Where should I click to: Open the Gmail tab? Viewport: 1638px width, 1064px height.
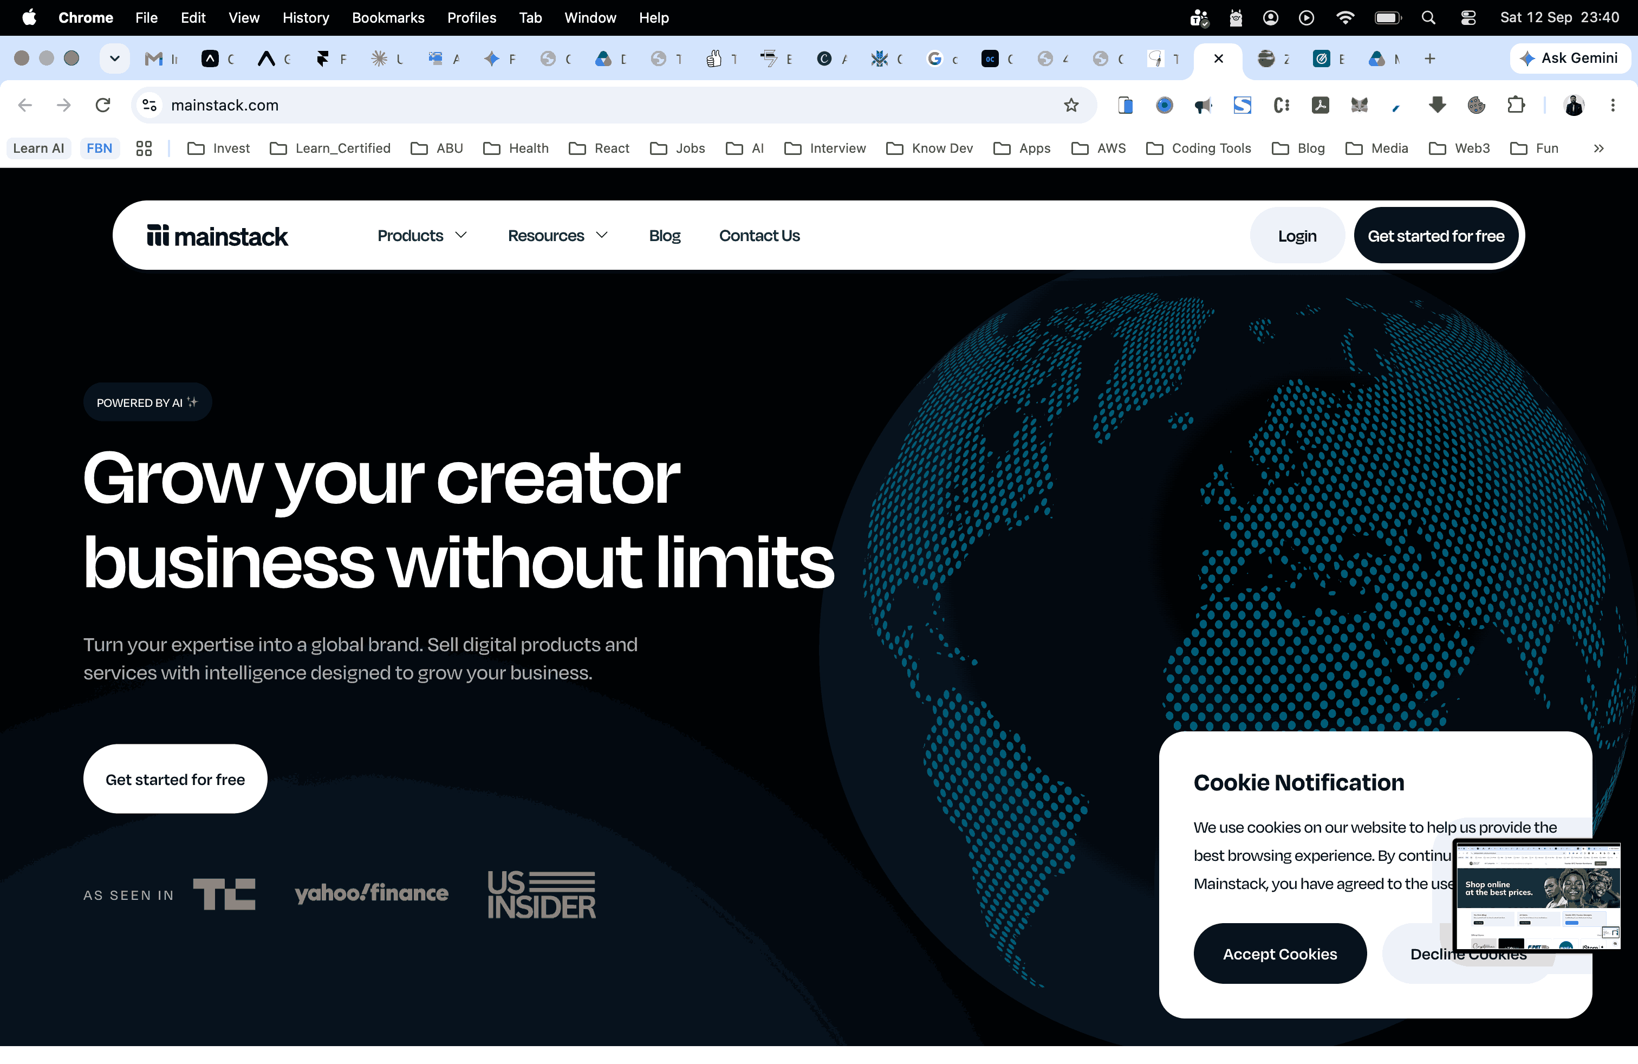153,59
